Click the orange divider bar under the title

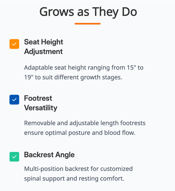(x=87, y=24)
